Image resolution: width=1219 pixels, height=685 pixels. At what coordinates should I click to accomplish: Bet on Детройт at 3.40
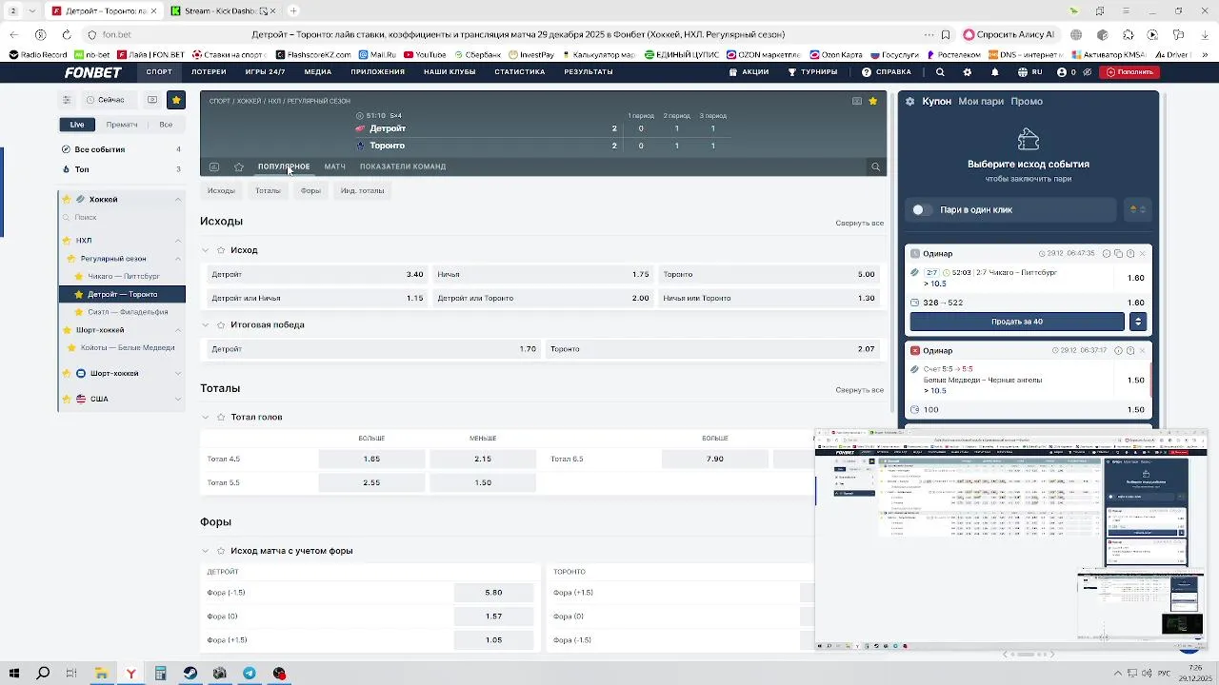click(x=317, y=275)
